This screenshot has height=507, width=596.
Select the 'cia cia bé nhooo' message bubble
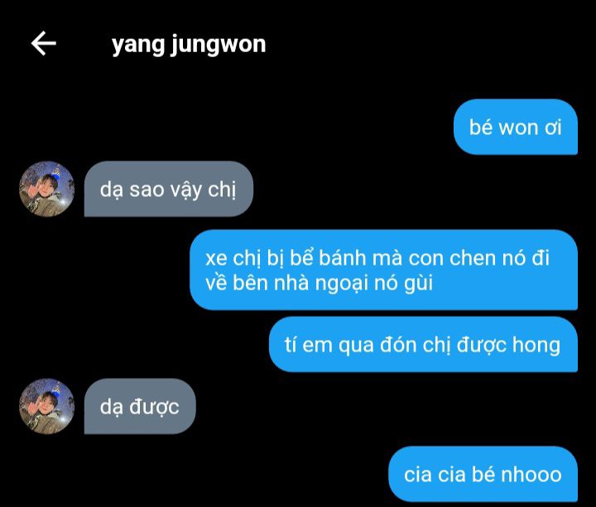click(483, 474)
